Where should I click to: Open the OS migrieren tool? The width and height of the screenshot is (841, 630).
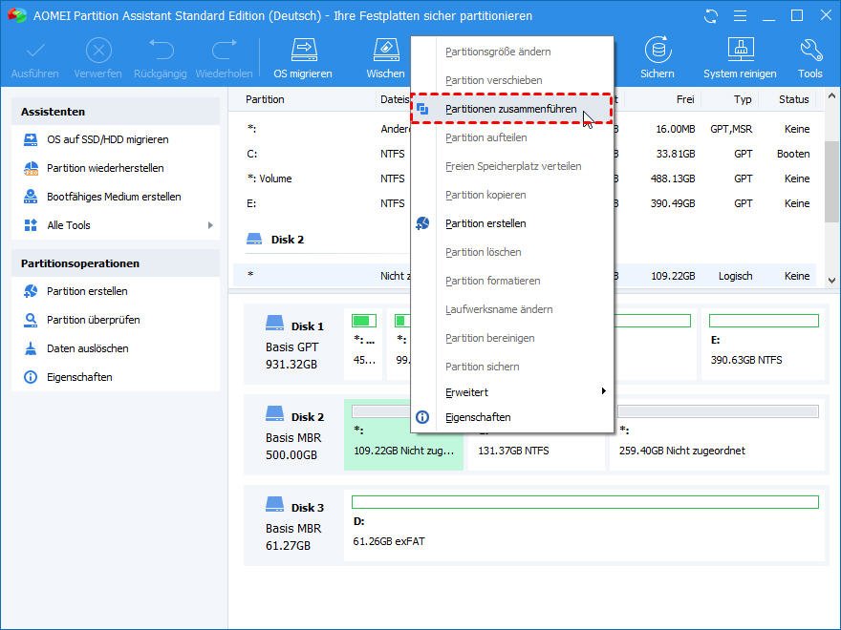303,59
